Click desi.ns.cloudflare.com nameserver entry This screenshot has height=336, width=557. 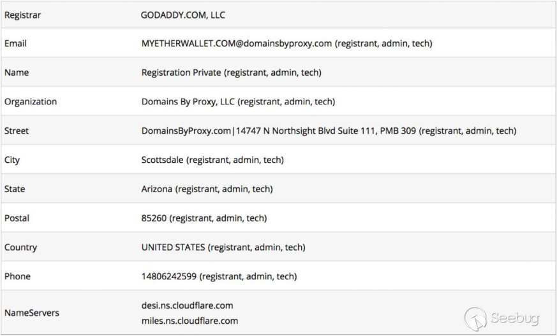point(187,305)
